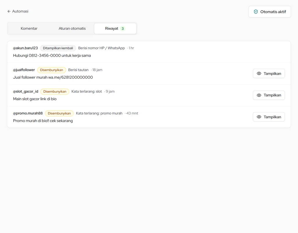This screenshot has height=233, width=298.
Task: Click the username @jualfollower
Action: [24, 70]
